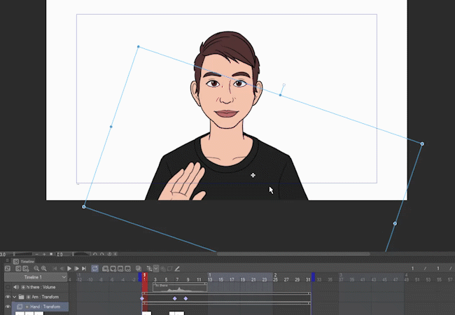Click the canvas horizontal scrollbar
The width and height of the screenshot is (455, 315).
293,254
